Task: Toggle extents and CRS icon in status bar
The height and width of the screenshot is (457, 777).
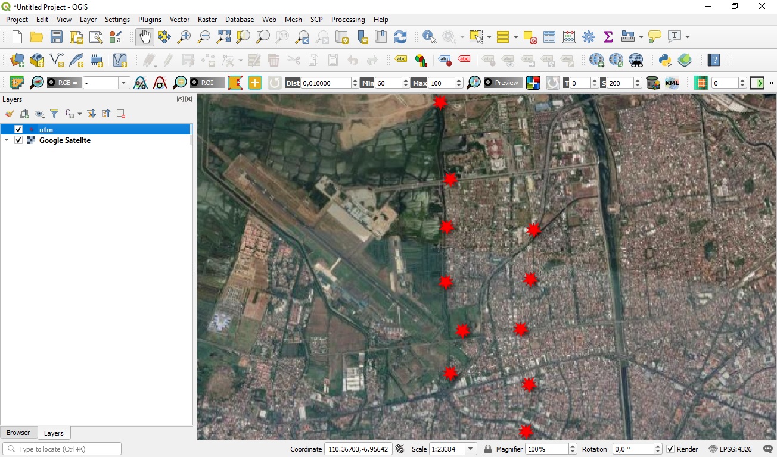Action: [400, 449]
